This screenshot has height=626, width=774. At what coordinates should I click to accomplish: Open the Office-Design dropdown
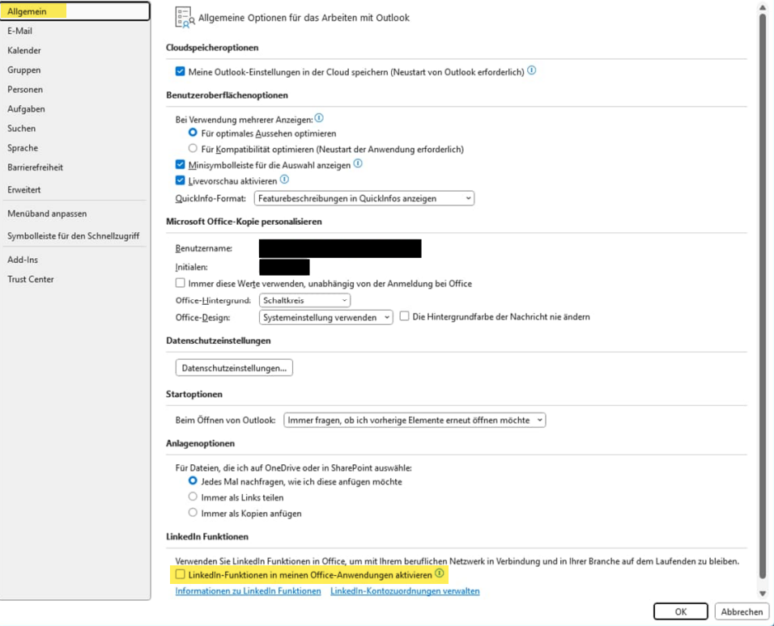click(326, 318)
